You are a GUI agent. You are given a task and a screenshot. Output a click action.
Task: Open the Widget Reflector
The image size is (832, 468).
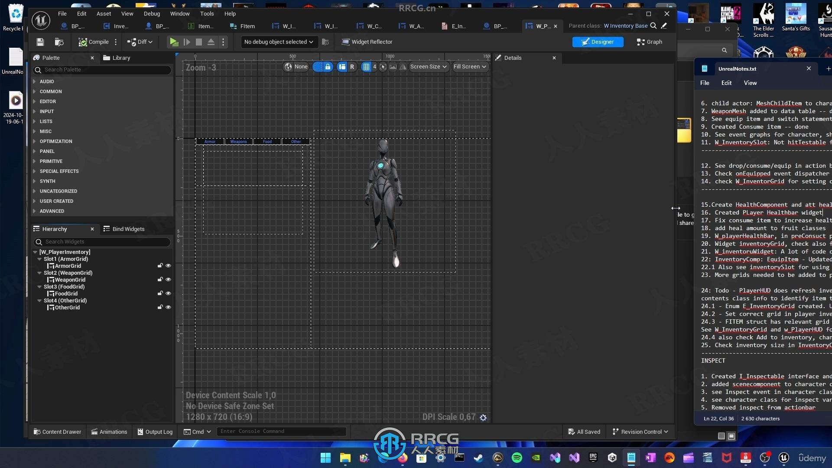click(x=367, y=42)
